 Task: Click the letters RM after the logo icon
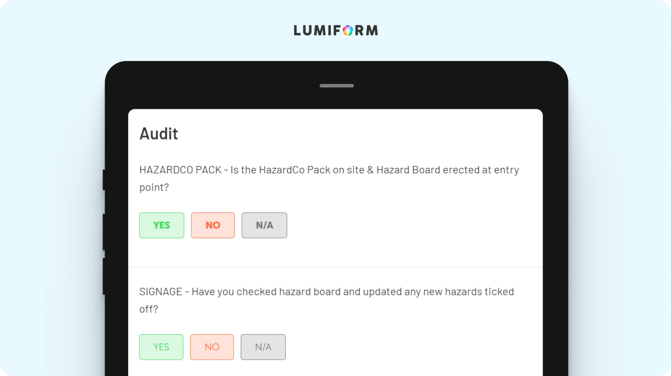click(367, 30)
